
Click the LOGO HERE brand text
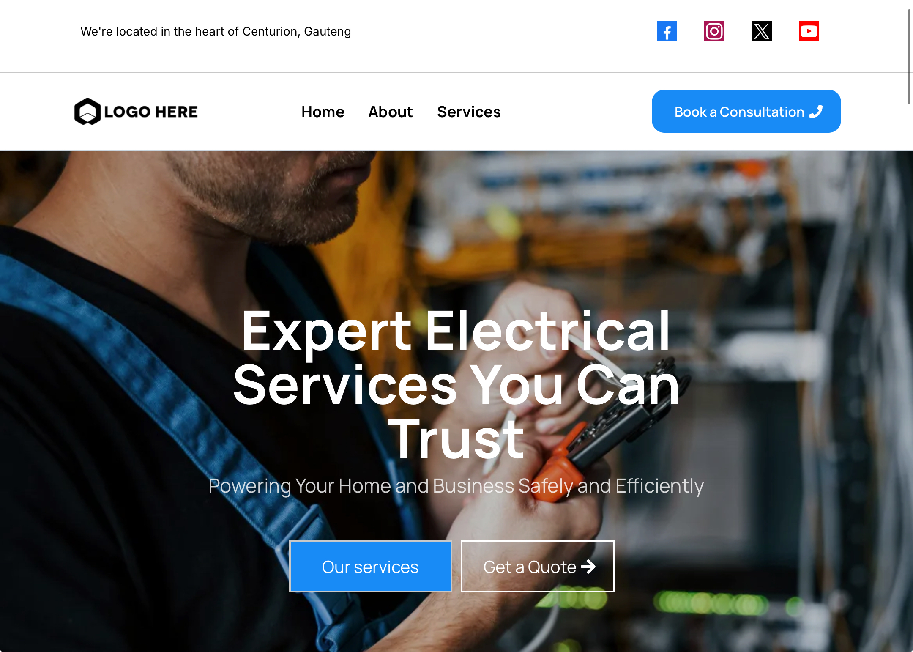tap(151, 112)
